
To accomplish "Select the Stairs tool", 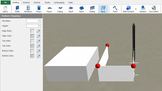I will click(82, 9).
